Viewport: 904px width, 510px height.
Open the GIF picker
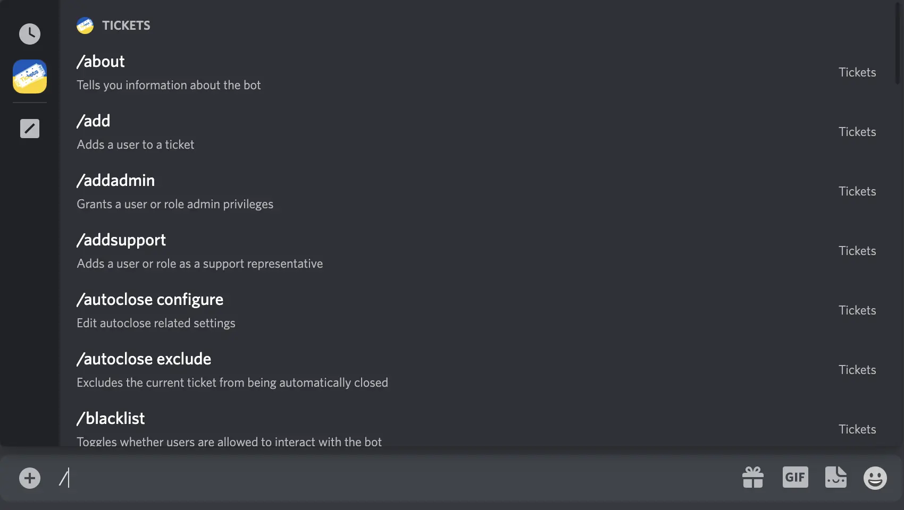pos(795,477)
